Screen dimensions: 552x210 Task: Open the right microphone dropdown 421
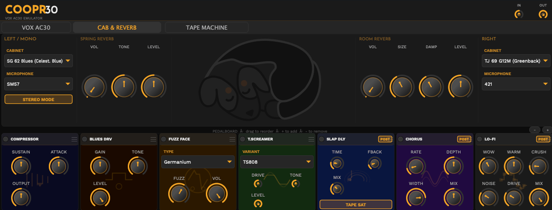pos(516,84)
